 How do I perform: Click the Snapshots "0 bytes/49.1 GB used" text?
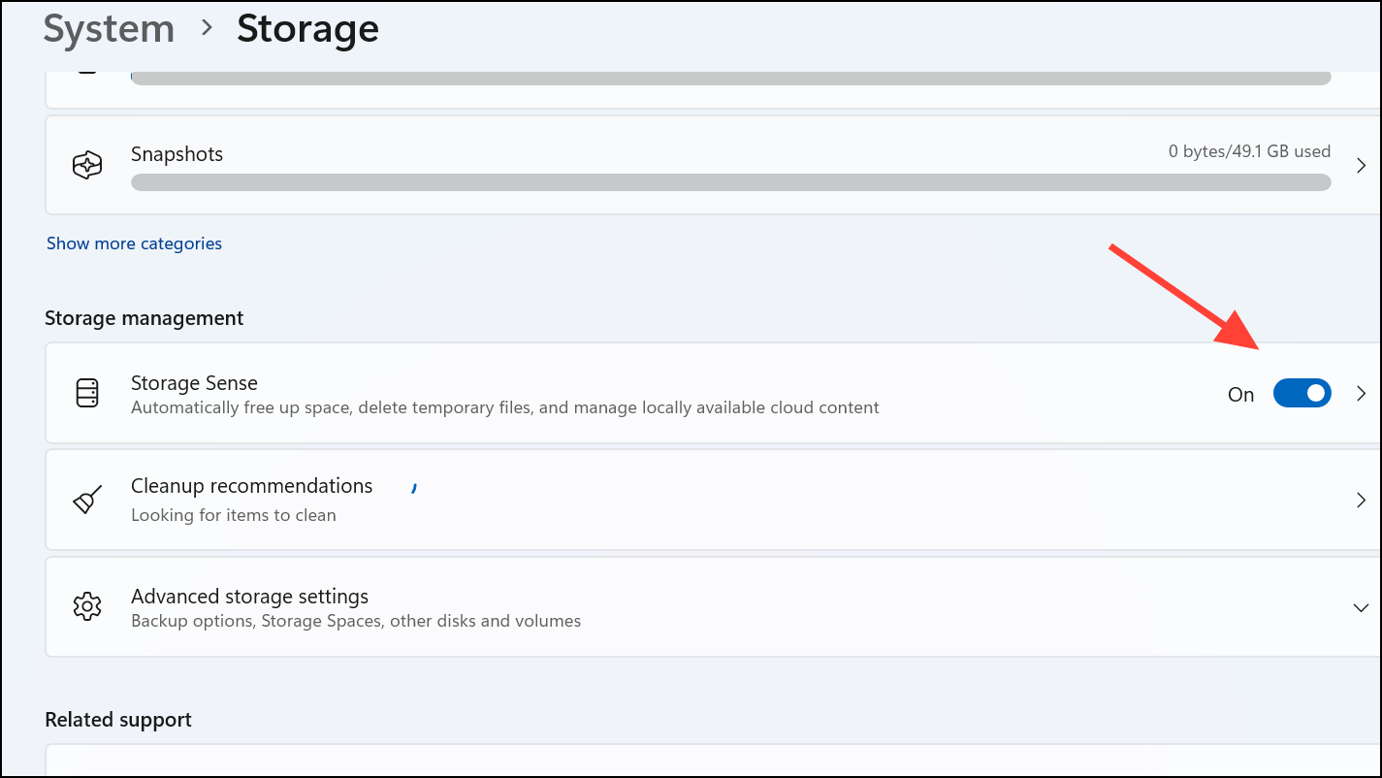click(x=1248, y=151)
